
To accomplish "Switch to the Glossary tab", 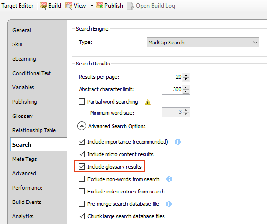I will pyautogui.click(x=22, y=116).
